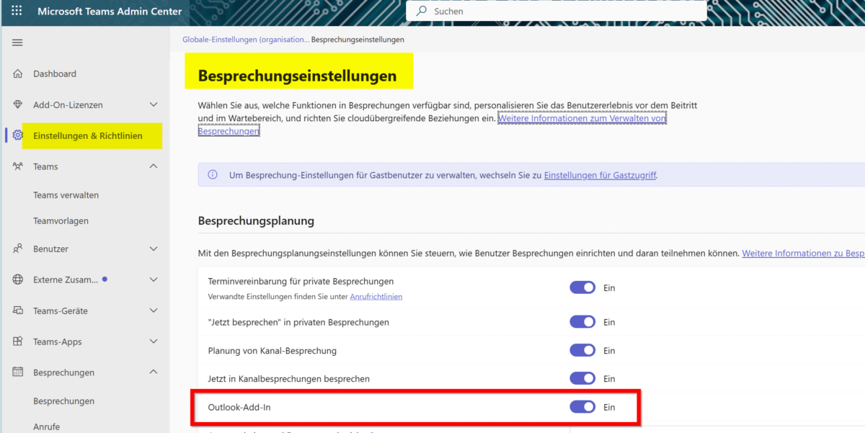Screen dimensions: 865x433
Task: Open the app launcher waffle icon
Action: pyautogui.click(x=17, y=12)
